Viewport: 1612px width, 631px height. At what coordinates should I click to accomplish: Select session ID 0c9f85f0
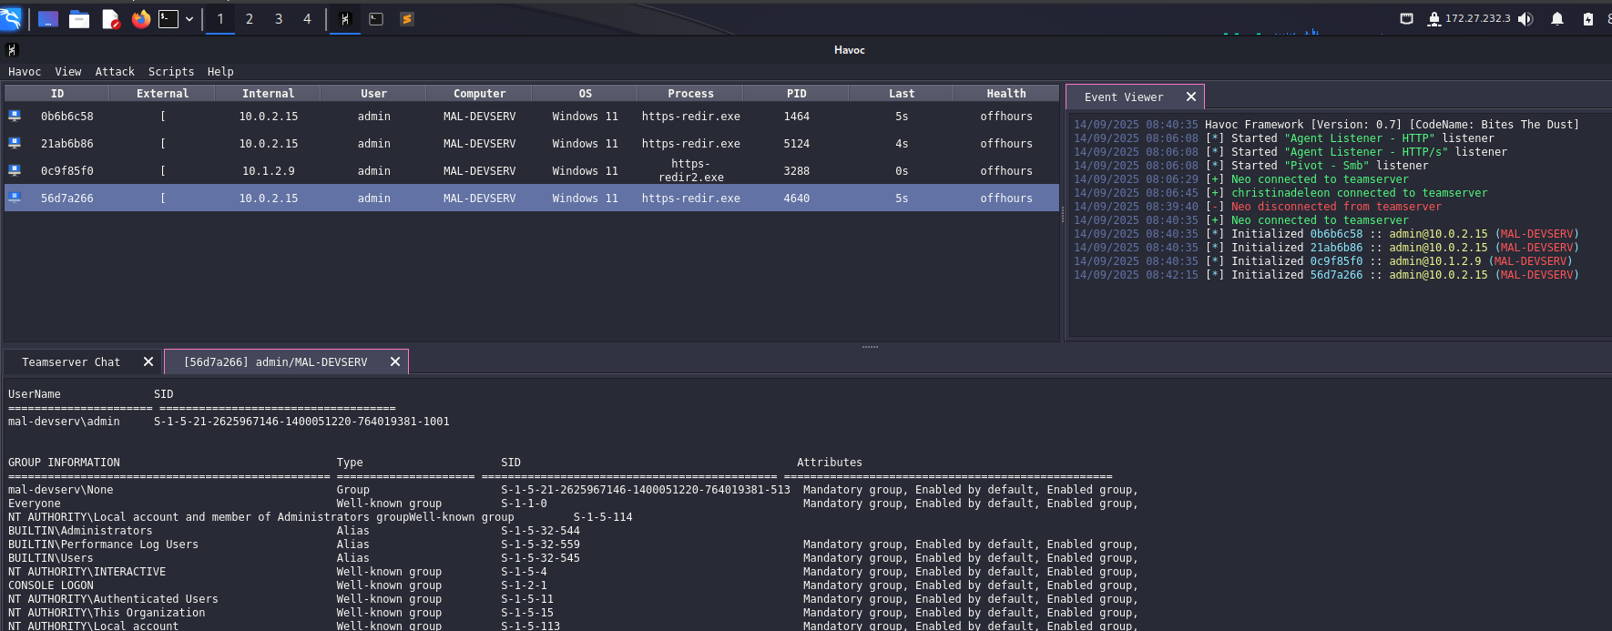pos(67,171)
